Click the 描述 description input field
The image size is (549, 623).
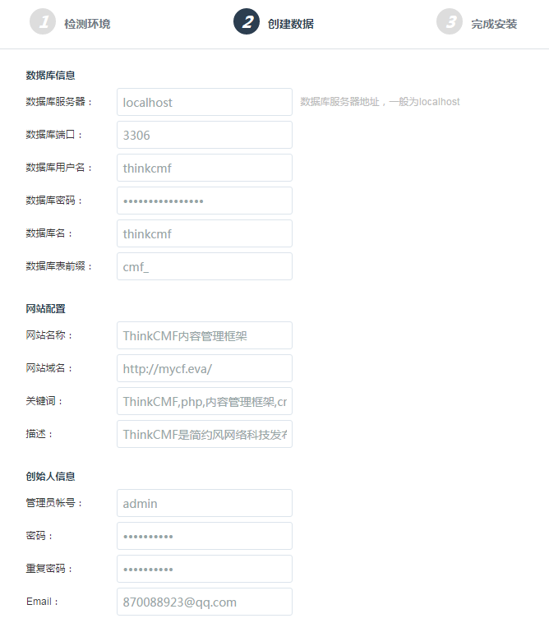pyautogui.click(x=205, y=434)
